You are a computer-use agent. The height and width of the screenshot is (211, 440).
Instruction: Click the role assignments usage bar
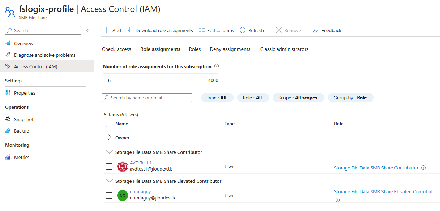[161, 73]
